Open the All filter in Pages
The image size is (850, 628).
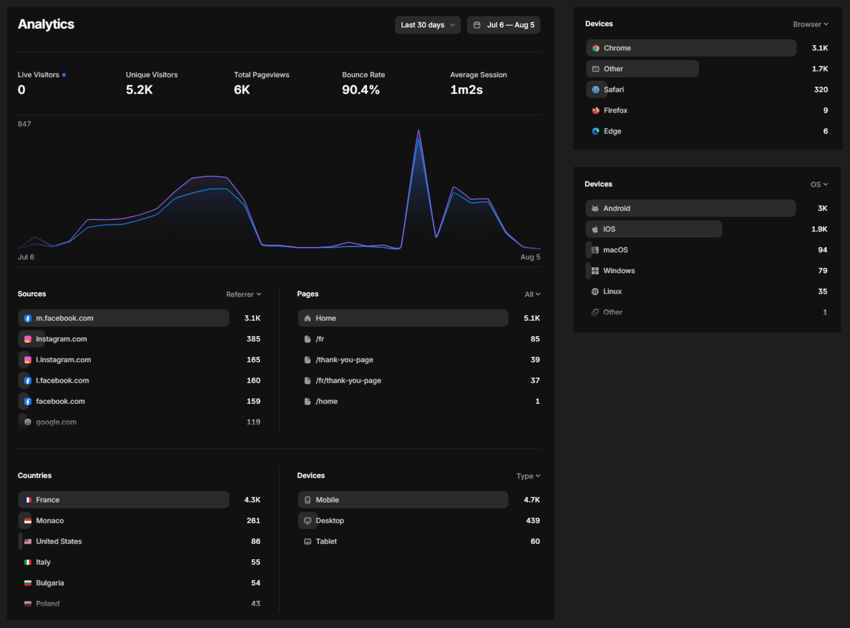pos(532,294)
